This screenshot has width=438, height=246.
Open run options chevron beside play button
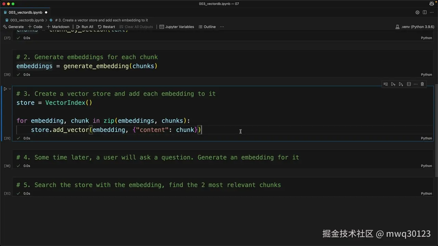[10, 89]
